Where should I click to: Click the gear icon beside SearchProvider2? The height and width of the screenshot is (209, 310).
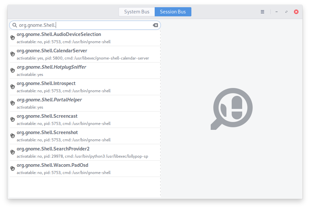[12, 152]
